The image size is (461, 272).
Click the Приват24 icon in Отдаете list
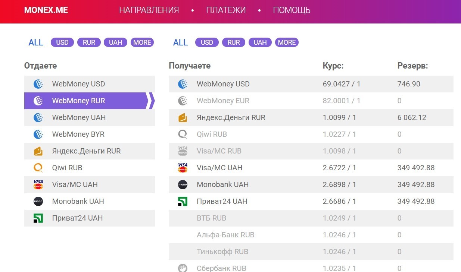tap(38, 218)
